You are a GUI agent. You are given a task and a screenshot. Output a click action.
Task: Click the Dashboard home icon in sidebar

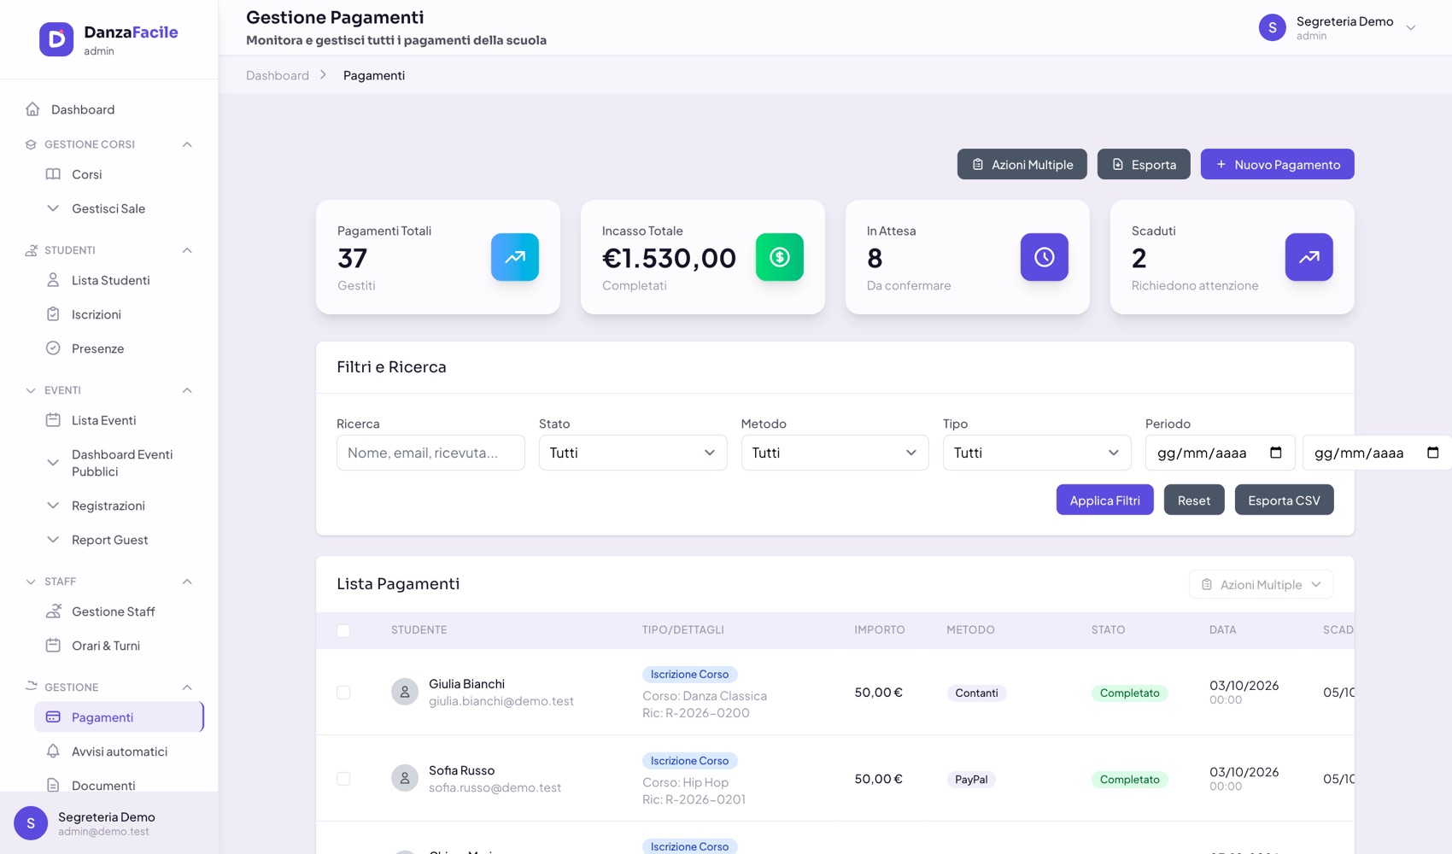[32, 109]
